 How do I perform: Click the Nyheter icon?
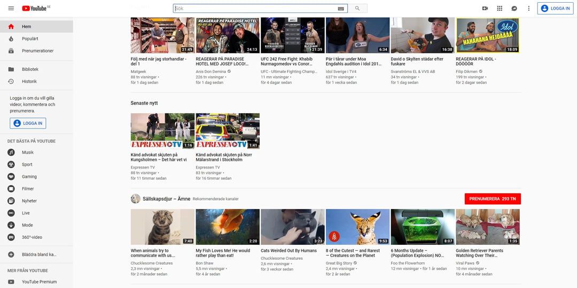click(11, 201)
